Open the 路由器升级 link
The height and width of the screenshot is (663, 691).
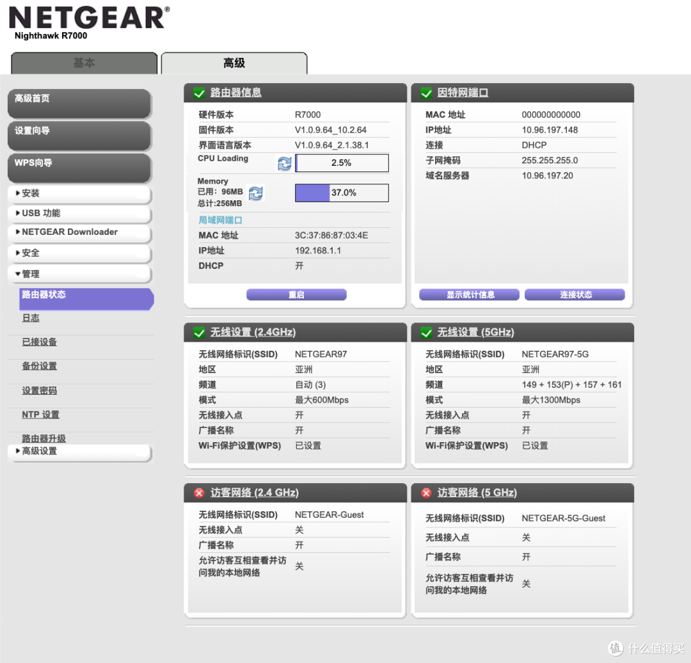point(44,438)
